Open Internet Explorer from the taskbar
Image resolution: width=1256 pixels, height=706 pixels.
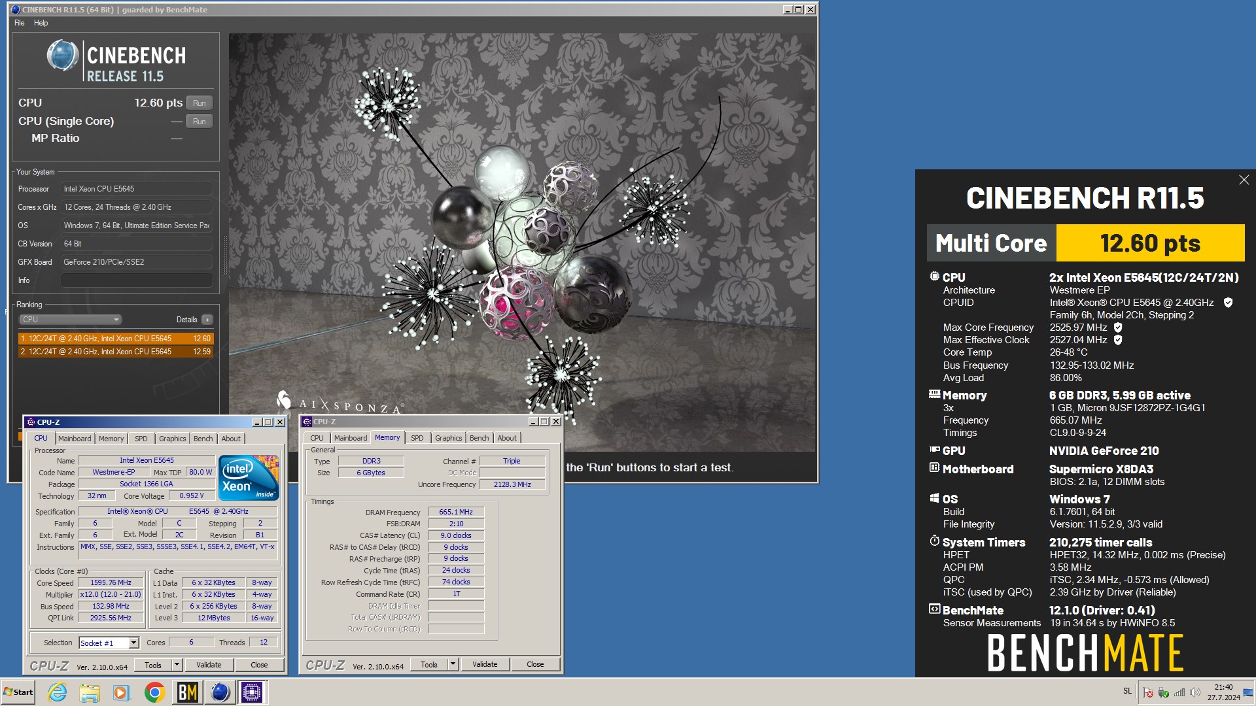[x=58, y=692]
